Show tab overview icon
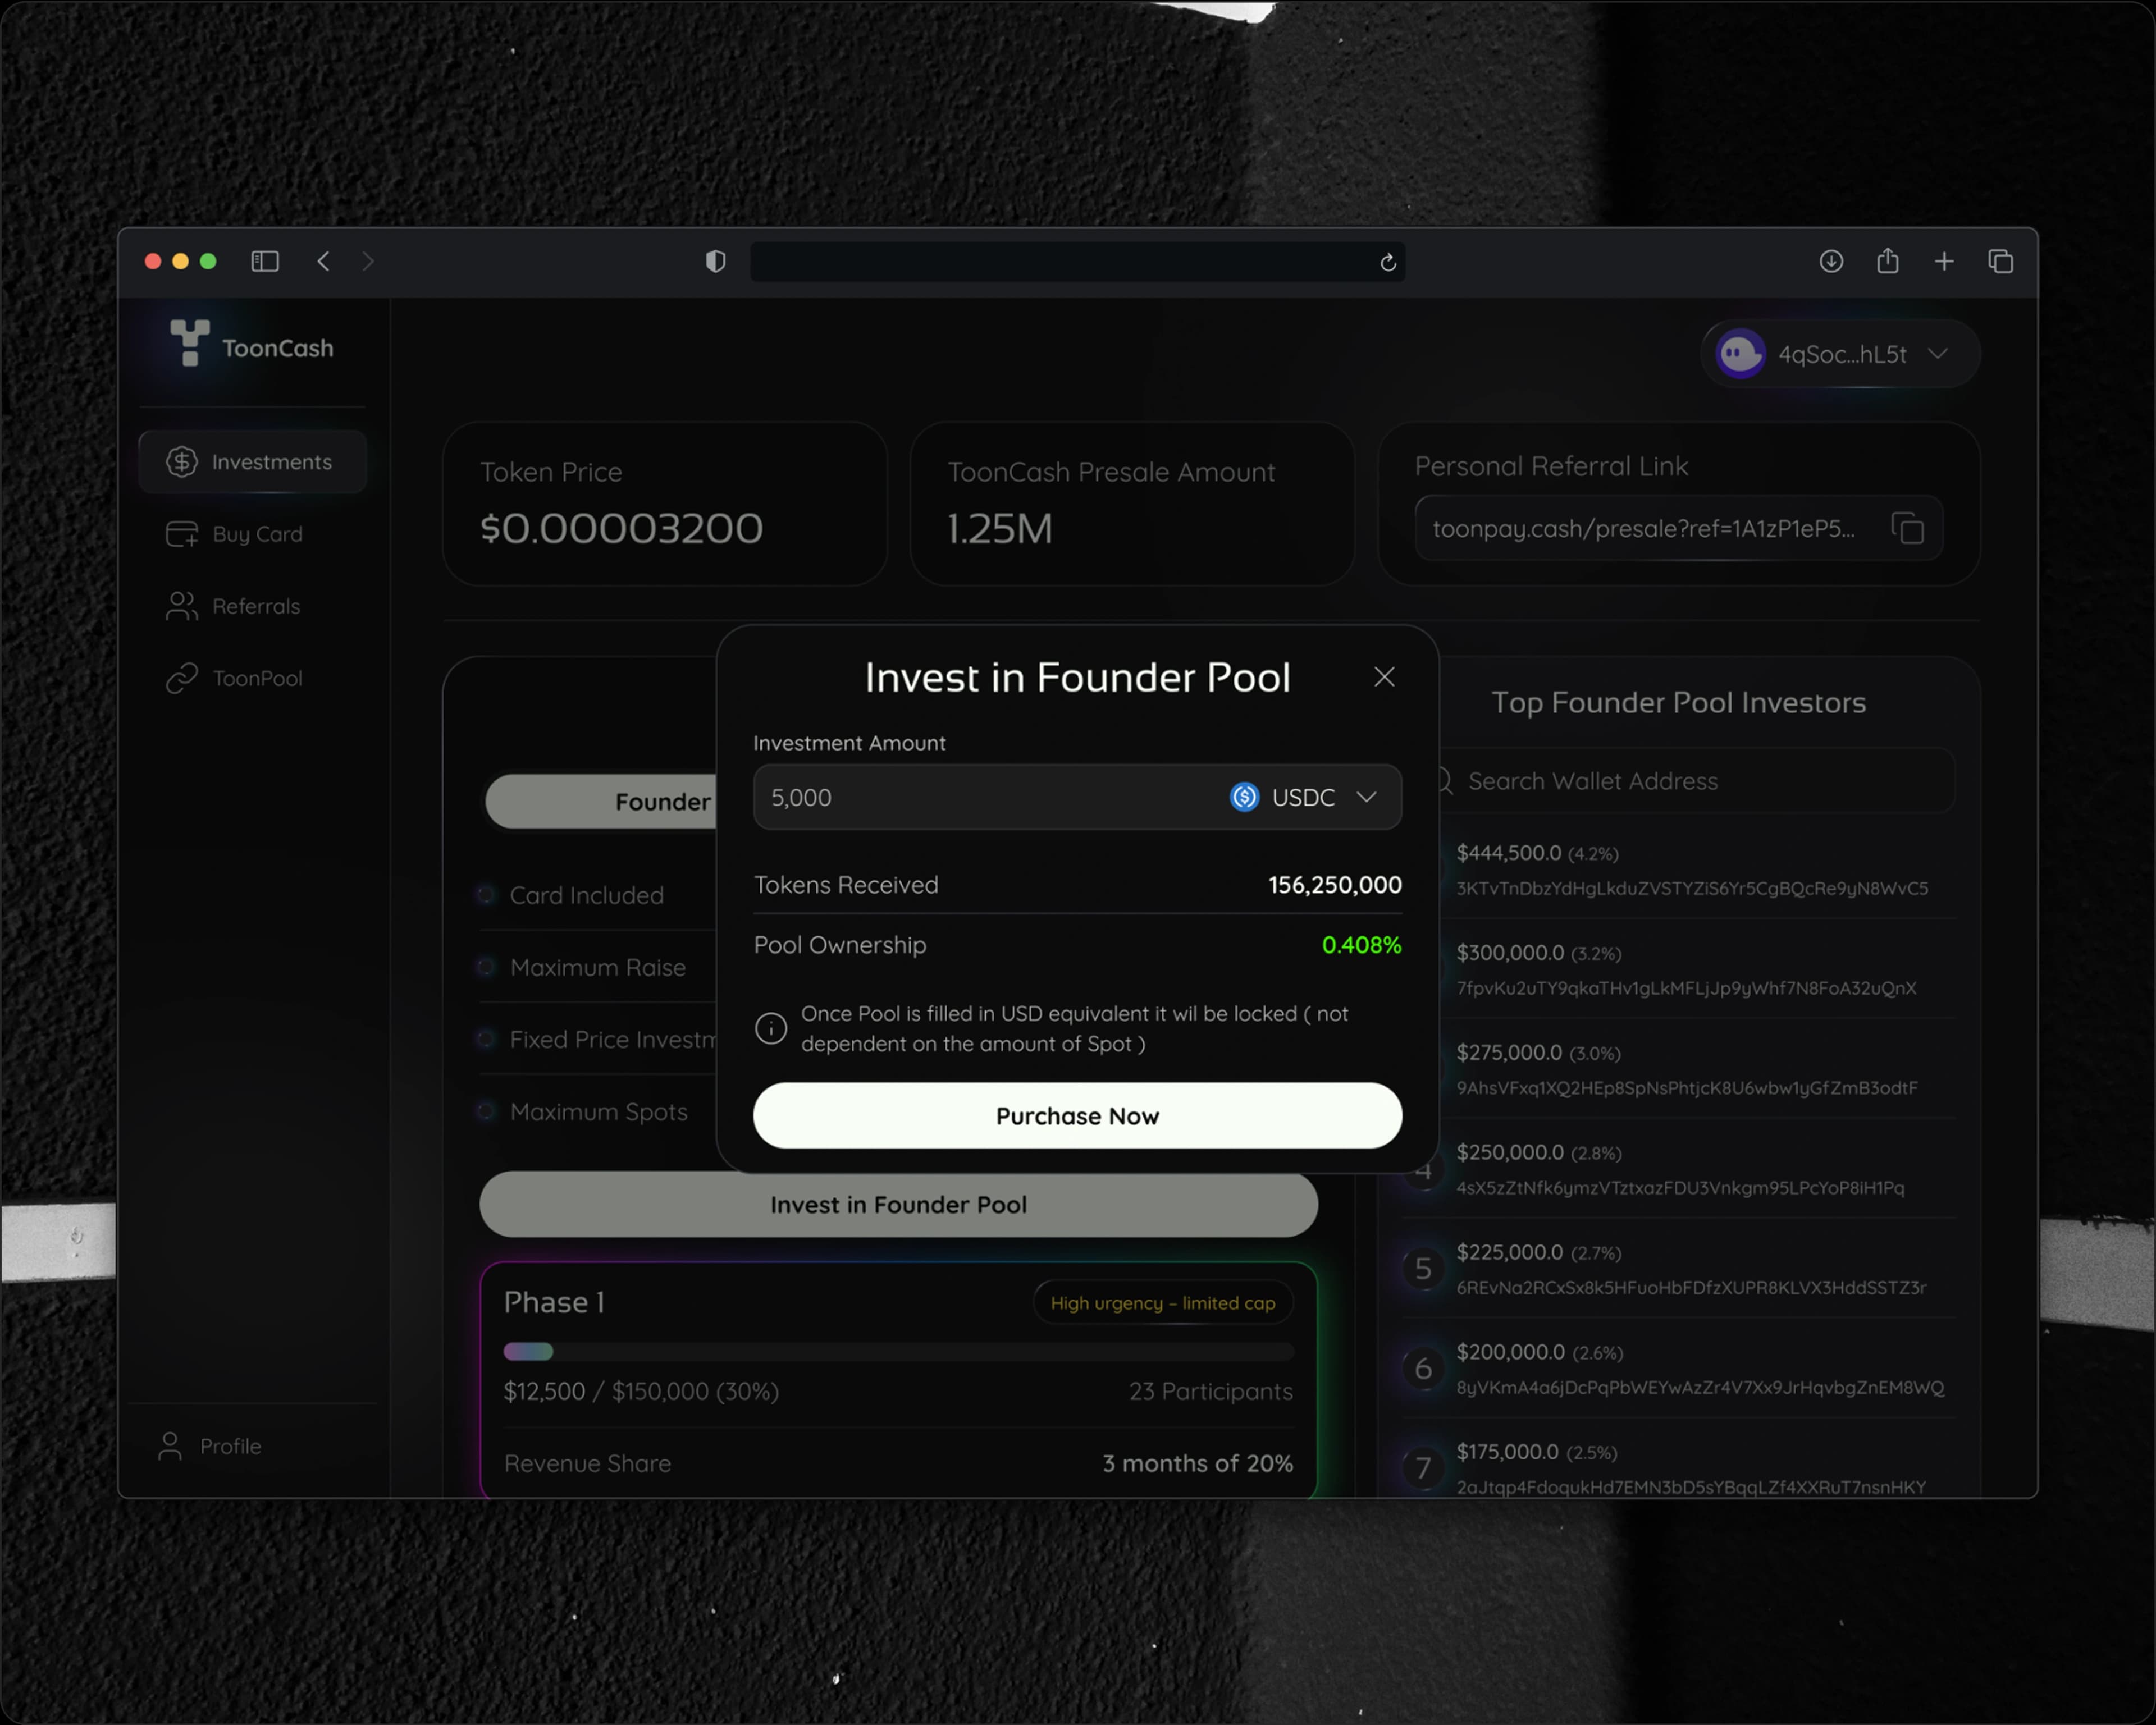Screen dimensions: 2156x1725 click(2000, 261)
